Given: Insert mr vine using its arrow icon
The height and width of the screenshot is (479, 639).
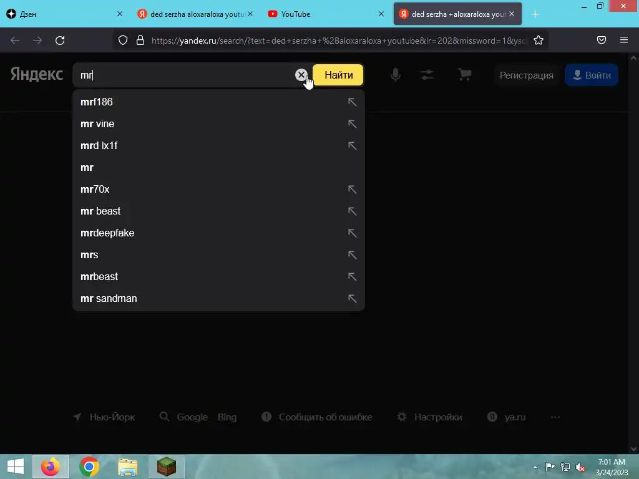Looking at the screenshot, I should 352,124.
